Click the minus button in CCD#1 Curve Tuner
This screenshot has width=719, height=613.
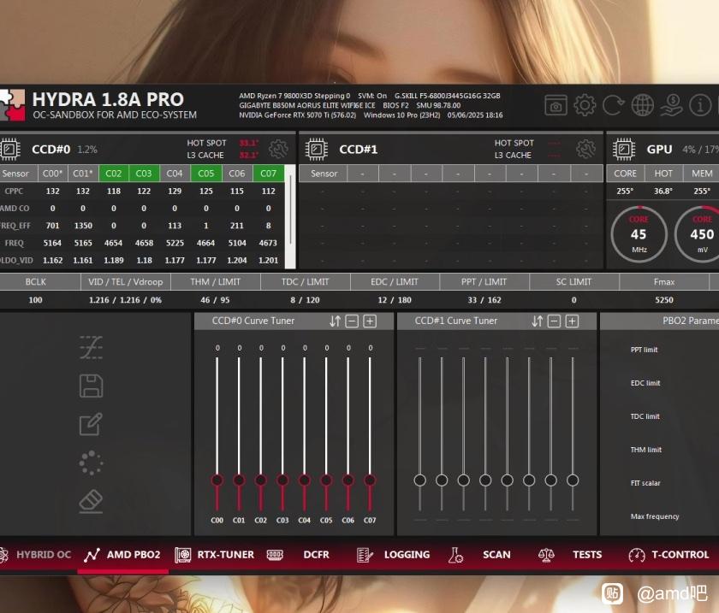[554, 321]
